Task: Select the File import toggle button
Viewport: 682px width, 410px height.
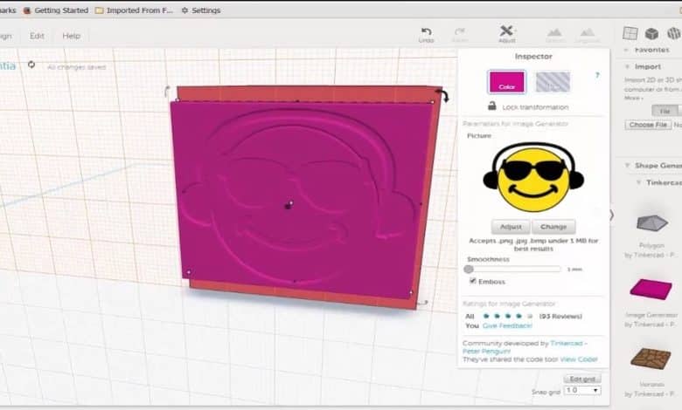Action: pos(665,111)
